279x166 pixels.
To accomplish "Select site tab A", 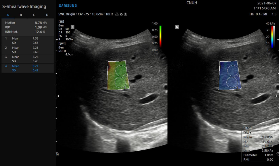I will [x=8, y=15].
